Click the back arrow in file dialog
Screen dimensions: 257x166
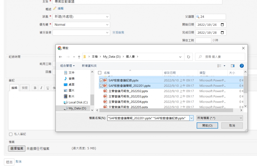(61, 57)
